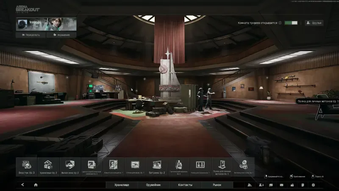The height and width of the screenshot is (191, 339).
Task: Open the vinyl record showcase tile
Action: pos(244,167)
